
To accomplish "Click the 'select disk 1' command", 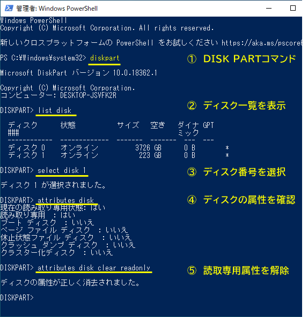I will point(62,170).
